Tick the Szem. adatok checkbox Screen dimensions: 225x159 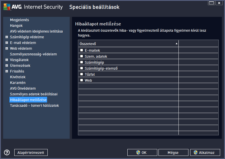(x=81, y=56)
